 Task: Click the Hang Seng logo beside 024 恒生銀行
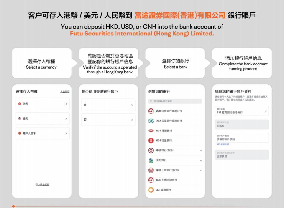(x=151, y=140)
